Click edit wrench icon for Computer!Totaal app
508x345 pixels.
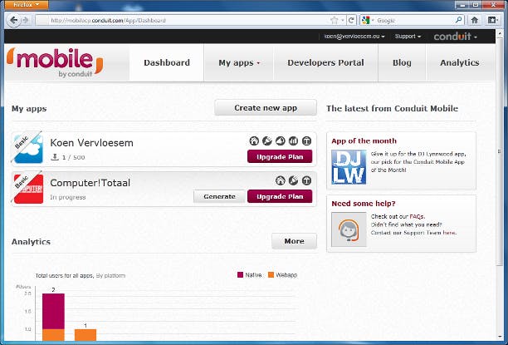point(293,180)
